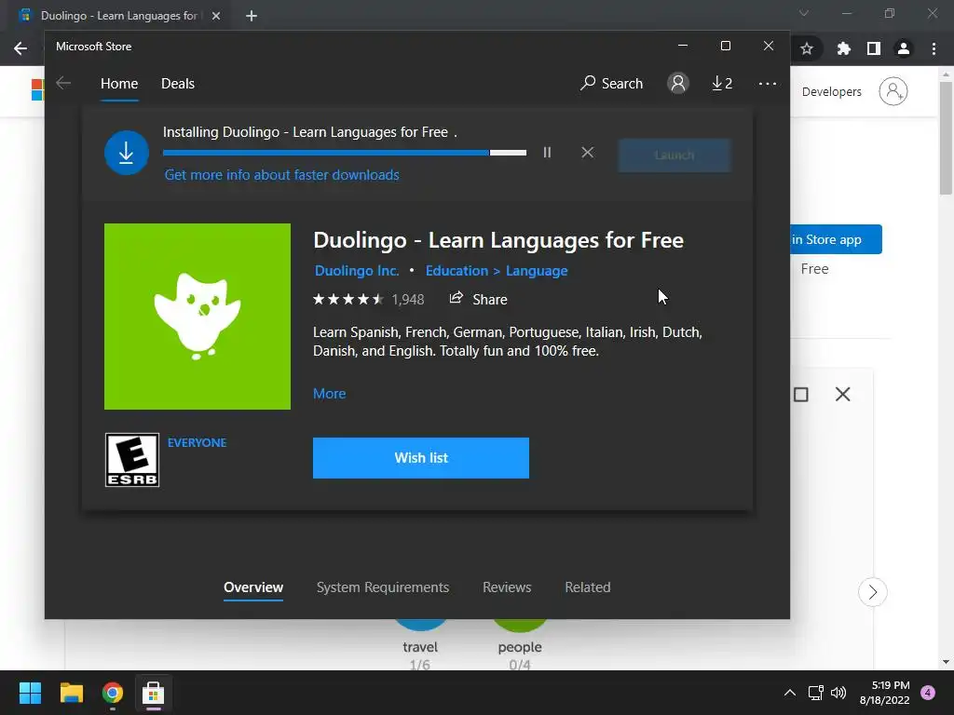Click the blue download arrow circle icon
Viewport: 954px width, 715px height.
pyautogui.click(x=127, y=153)
